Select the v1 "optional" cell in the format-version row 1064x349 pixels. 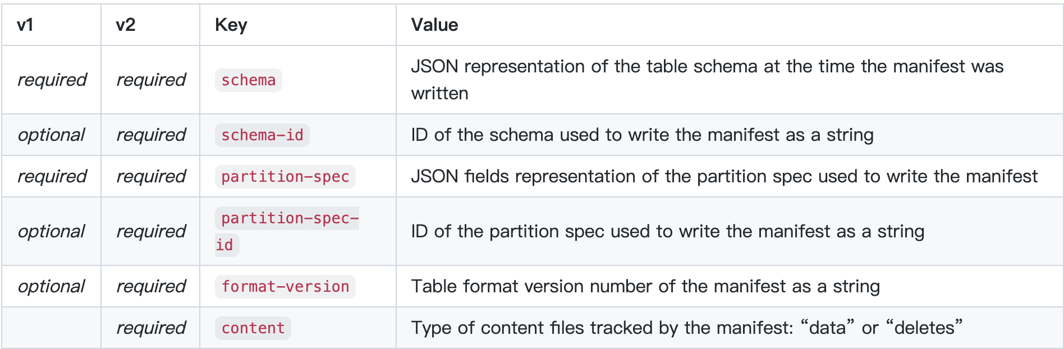point(51,287)
